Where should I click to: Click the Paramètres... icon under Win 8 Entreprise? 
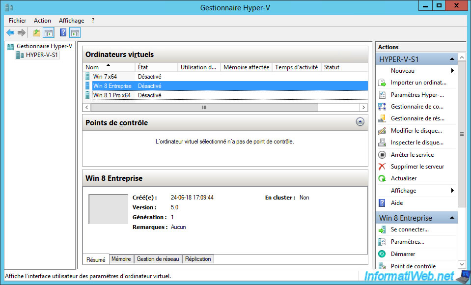pos(382,242)
